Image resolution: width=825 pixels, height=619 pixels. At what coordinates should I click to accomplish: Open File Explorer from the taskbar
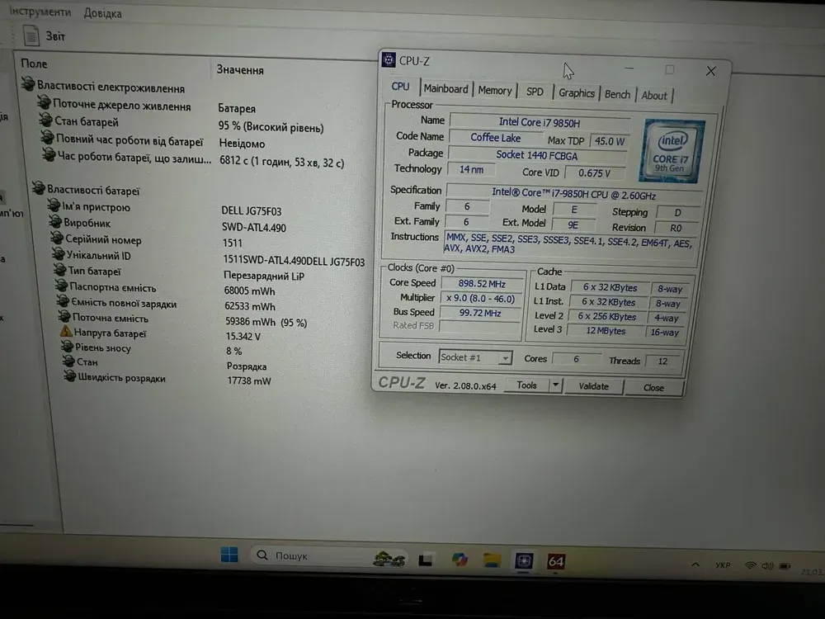[x=493, y=560]
